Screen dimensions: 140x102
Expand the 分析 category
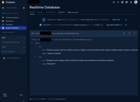coord(13,47)
